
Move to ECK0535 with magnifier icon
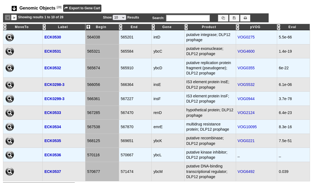pos(10,141)
